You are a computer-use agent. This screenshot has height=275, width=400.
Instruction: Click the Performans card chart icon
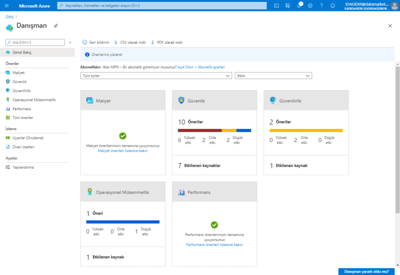[x=181, y=192]
